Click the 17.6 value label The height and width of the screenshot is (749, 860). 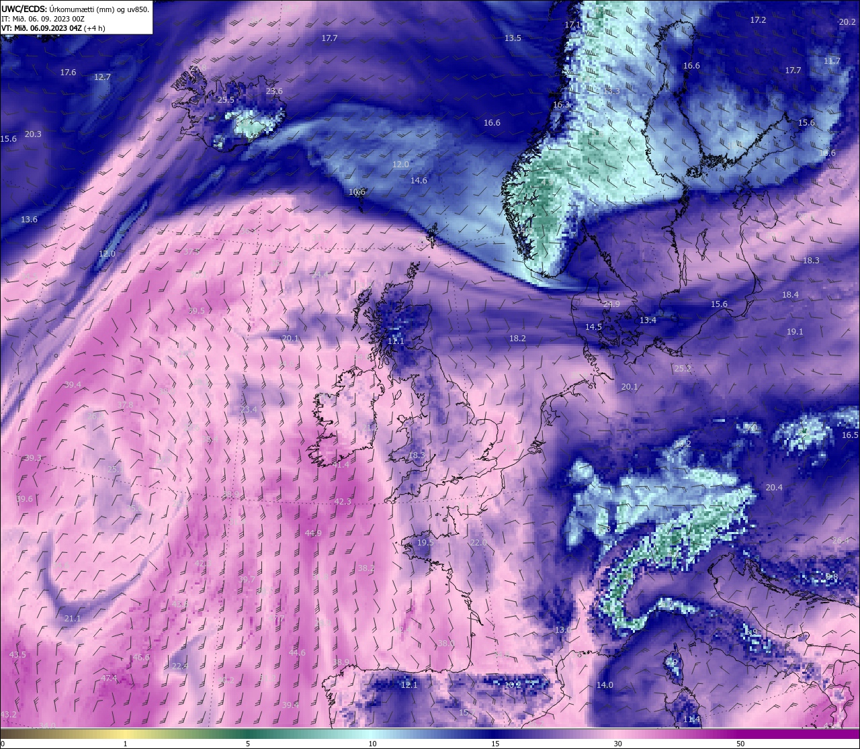(x=68, y=73)
